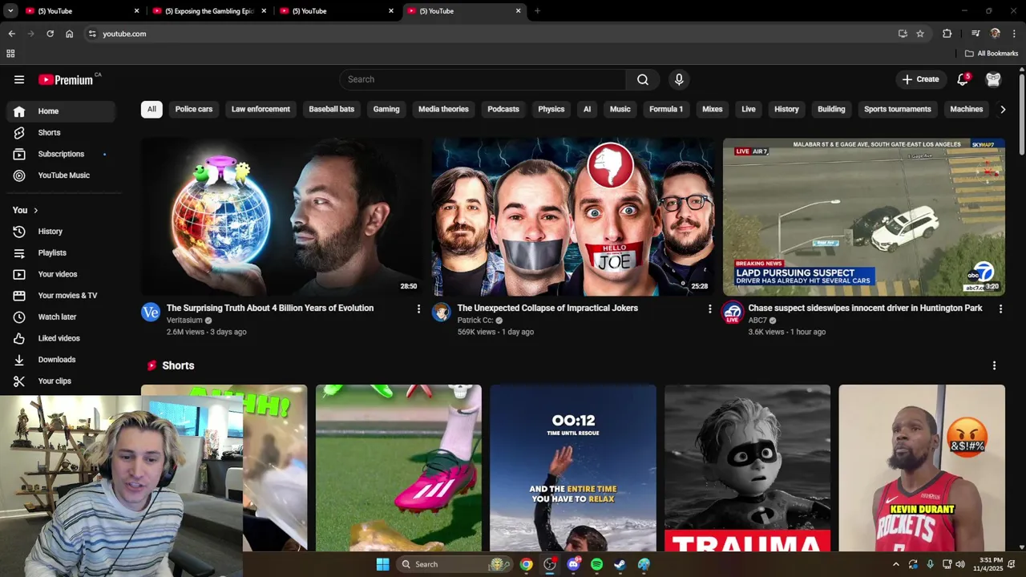Open Spotify from the taskbar
The width and height of the screenshot is (1026, 577).
pos(596,564)
